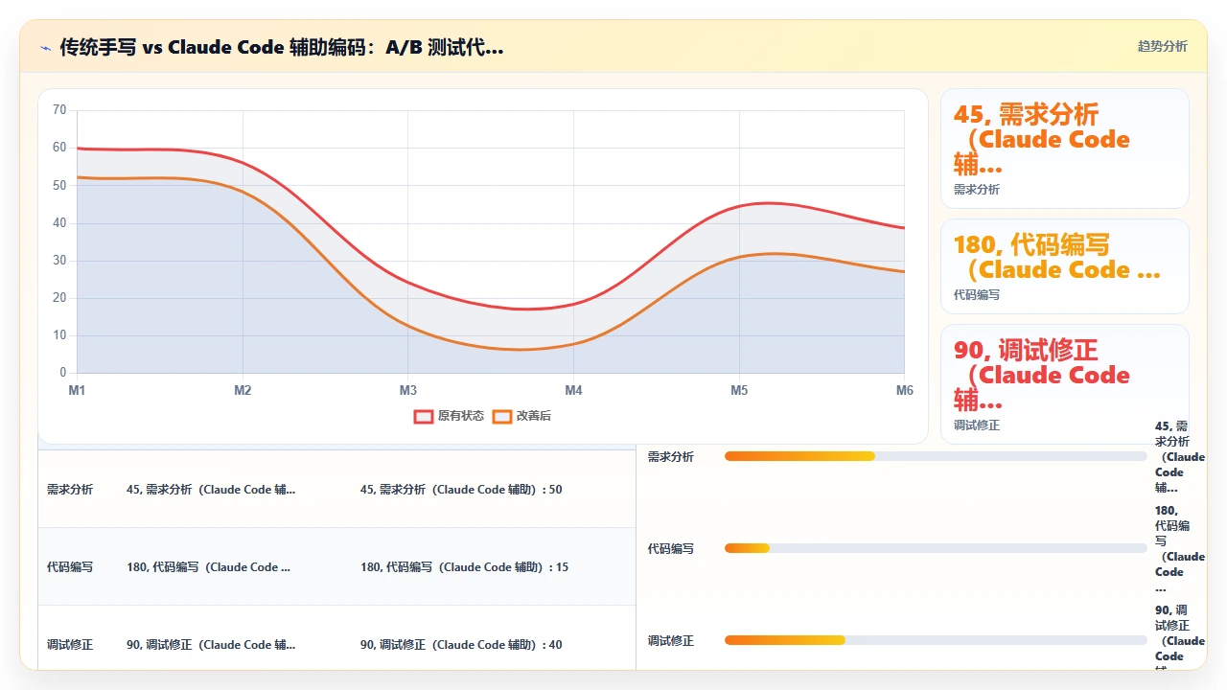
Task: Select the "需求分析" first cell in the table
Action: point(70,490)
